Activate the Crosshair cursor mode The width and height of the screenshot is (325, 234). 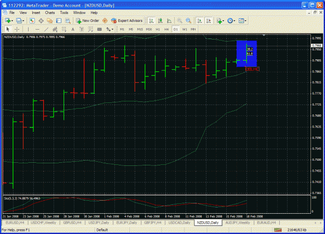click(17, 30)
